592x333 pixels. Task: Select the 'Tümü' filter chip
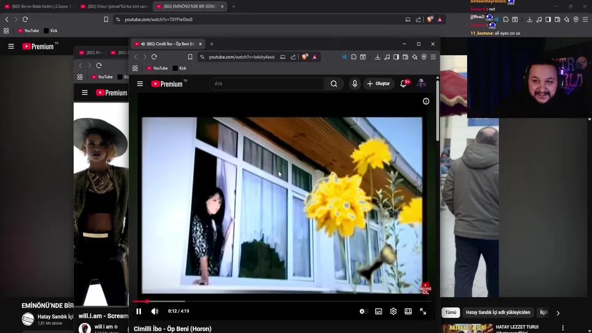click(x=450, y=312)
